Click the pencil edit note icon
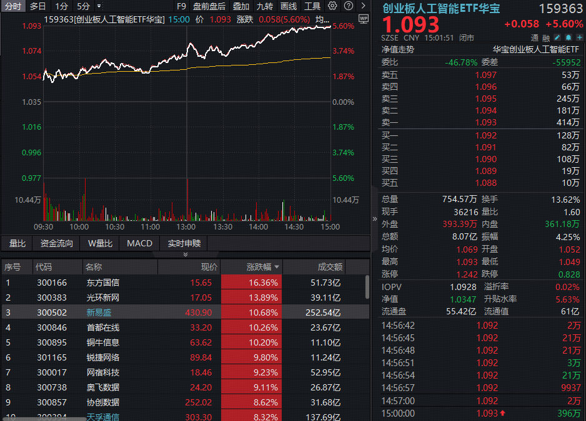 point(557,37)
